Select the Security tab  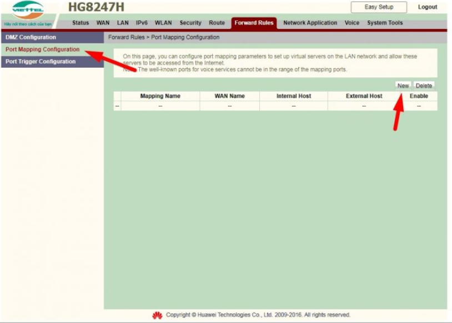[190, 23]
